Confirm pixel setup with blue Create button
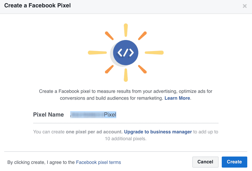This screenshot has width=252, height=171. point(234,162)
